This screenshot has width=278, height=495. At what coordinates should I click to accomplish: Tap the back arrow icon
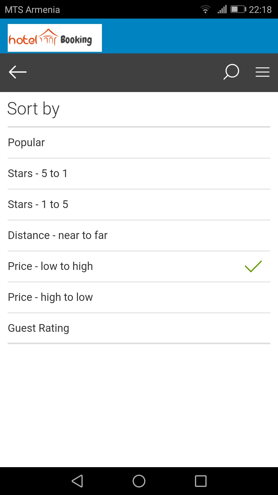(18, 72)
